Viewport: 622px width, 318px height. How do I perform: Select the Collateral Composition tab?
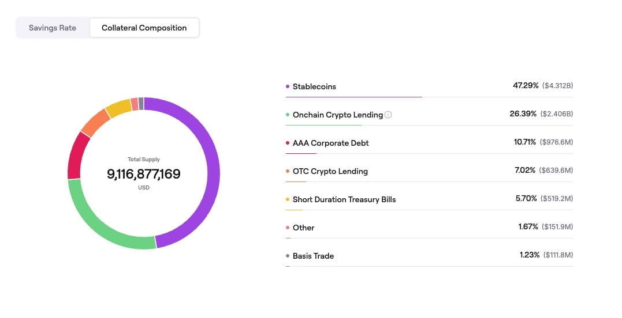click(144, 28)
